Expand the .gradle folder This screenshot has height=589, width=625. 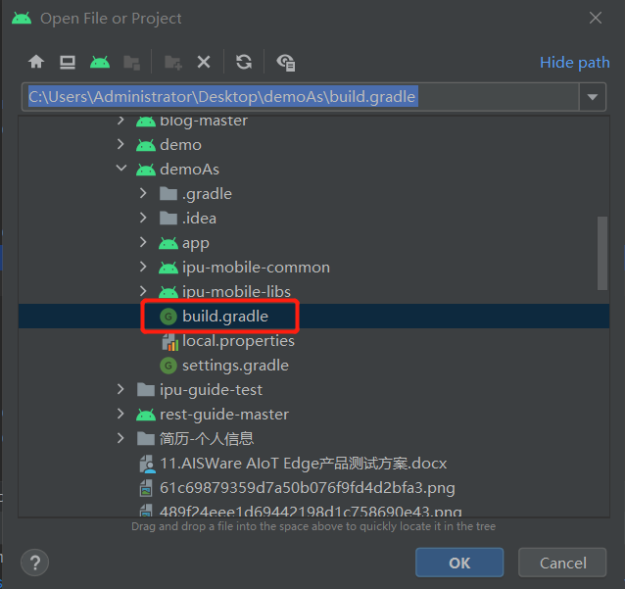[144, 194]
